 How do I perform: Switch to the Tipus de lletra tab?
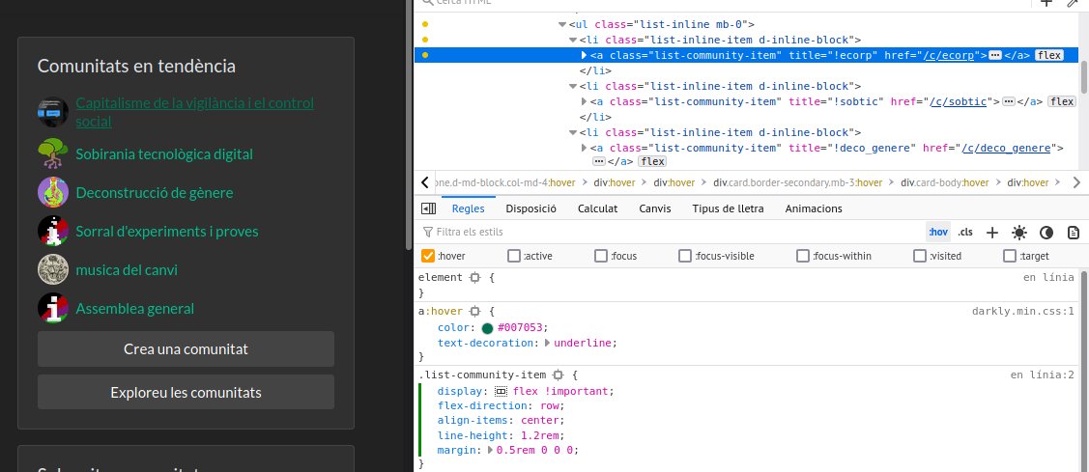point(728,208)
